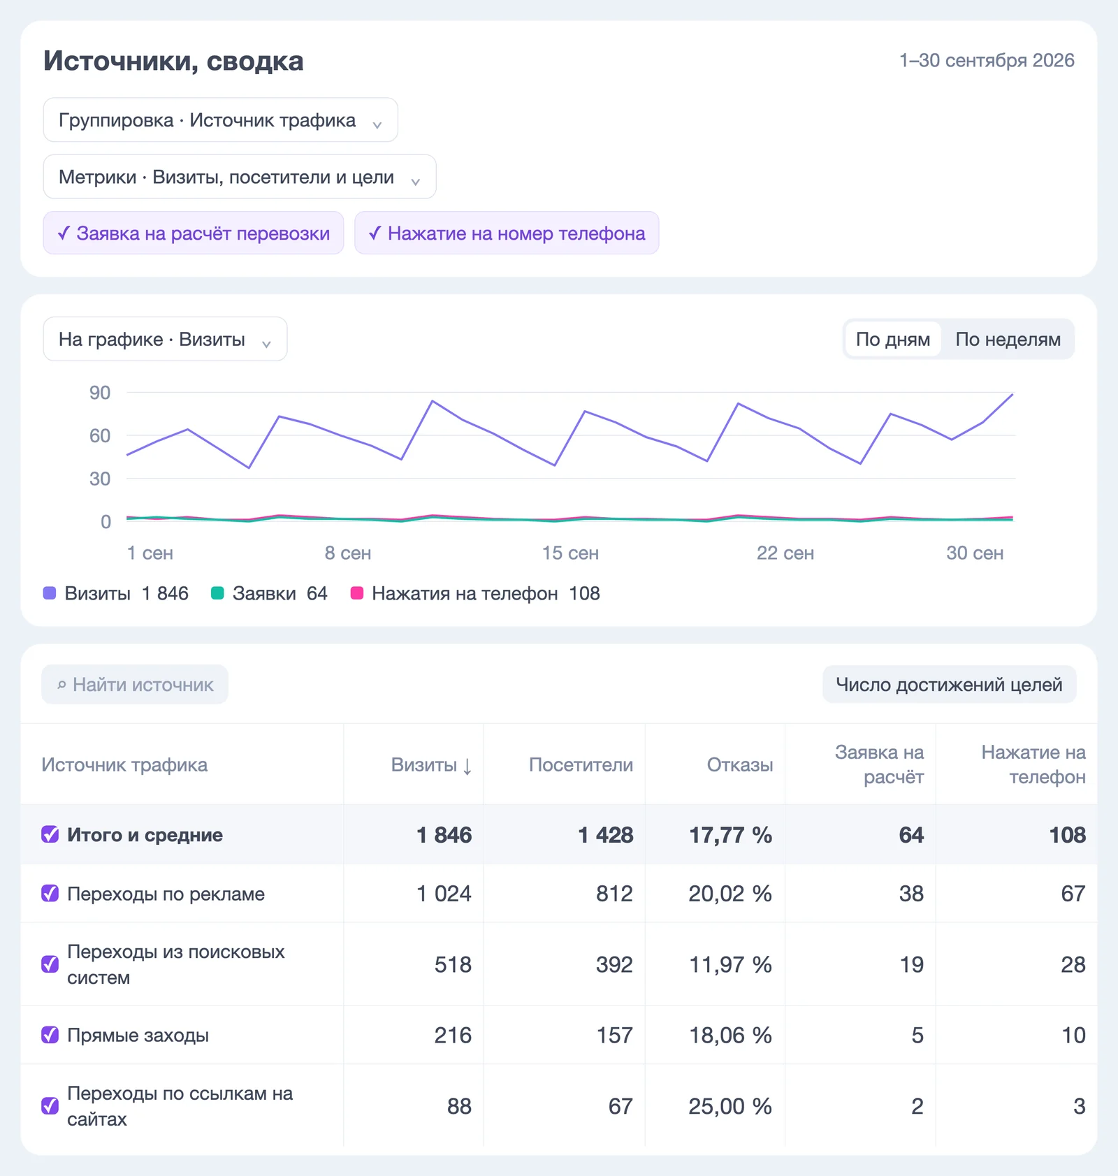The image size is (1118, 1176).
Task: Click the green Заявки legend marker
Action: click(217, 593)
